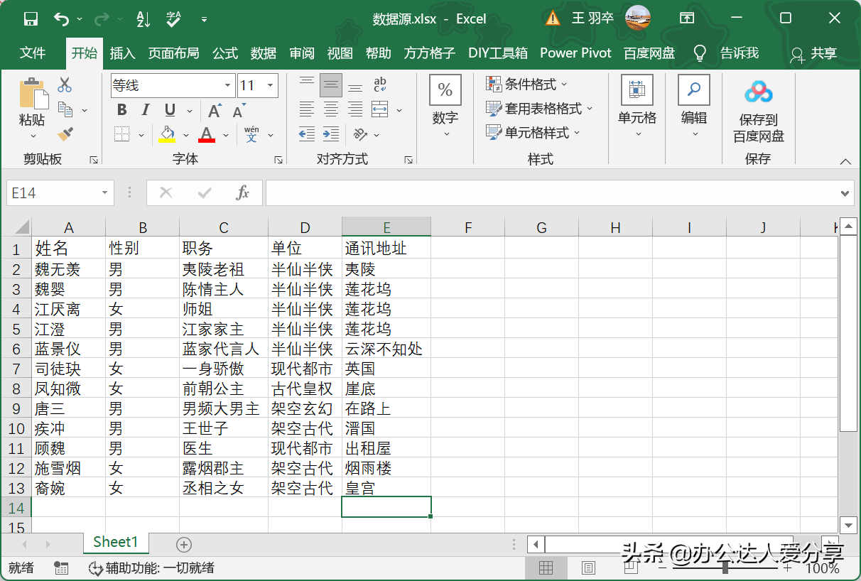This screenshot has height=581, width=861.
Task: Click the Save icon in quick access toolbar
Action: [x=31, y=19]
